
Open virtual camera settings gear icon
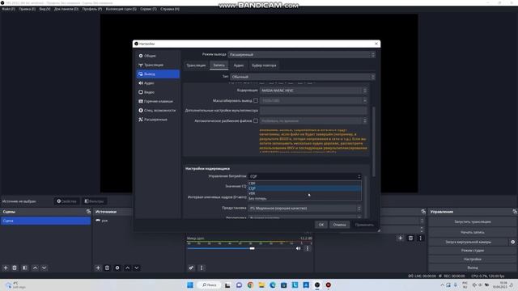(512, 242)
